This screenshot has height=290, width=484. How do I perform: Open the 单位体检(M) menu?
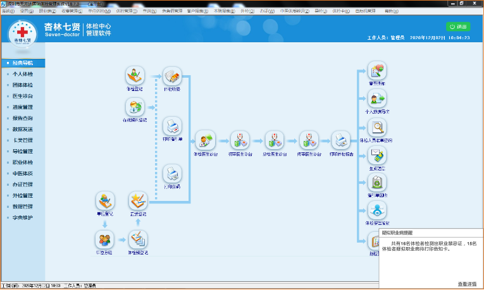pyautogui.click(x=99, y=11)
